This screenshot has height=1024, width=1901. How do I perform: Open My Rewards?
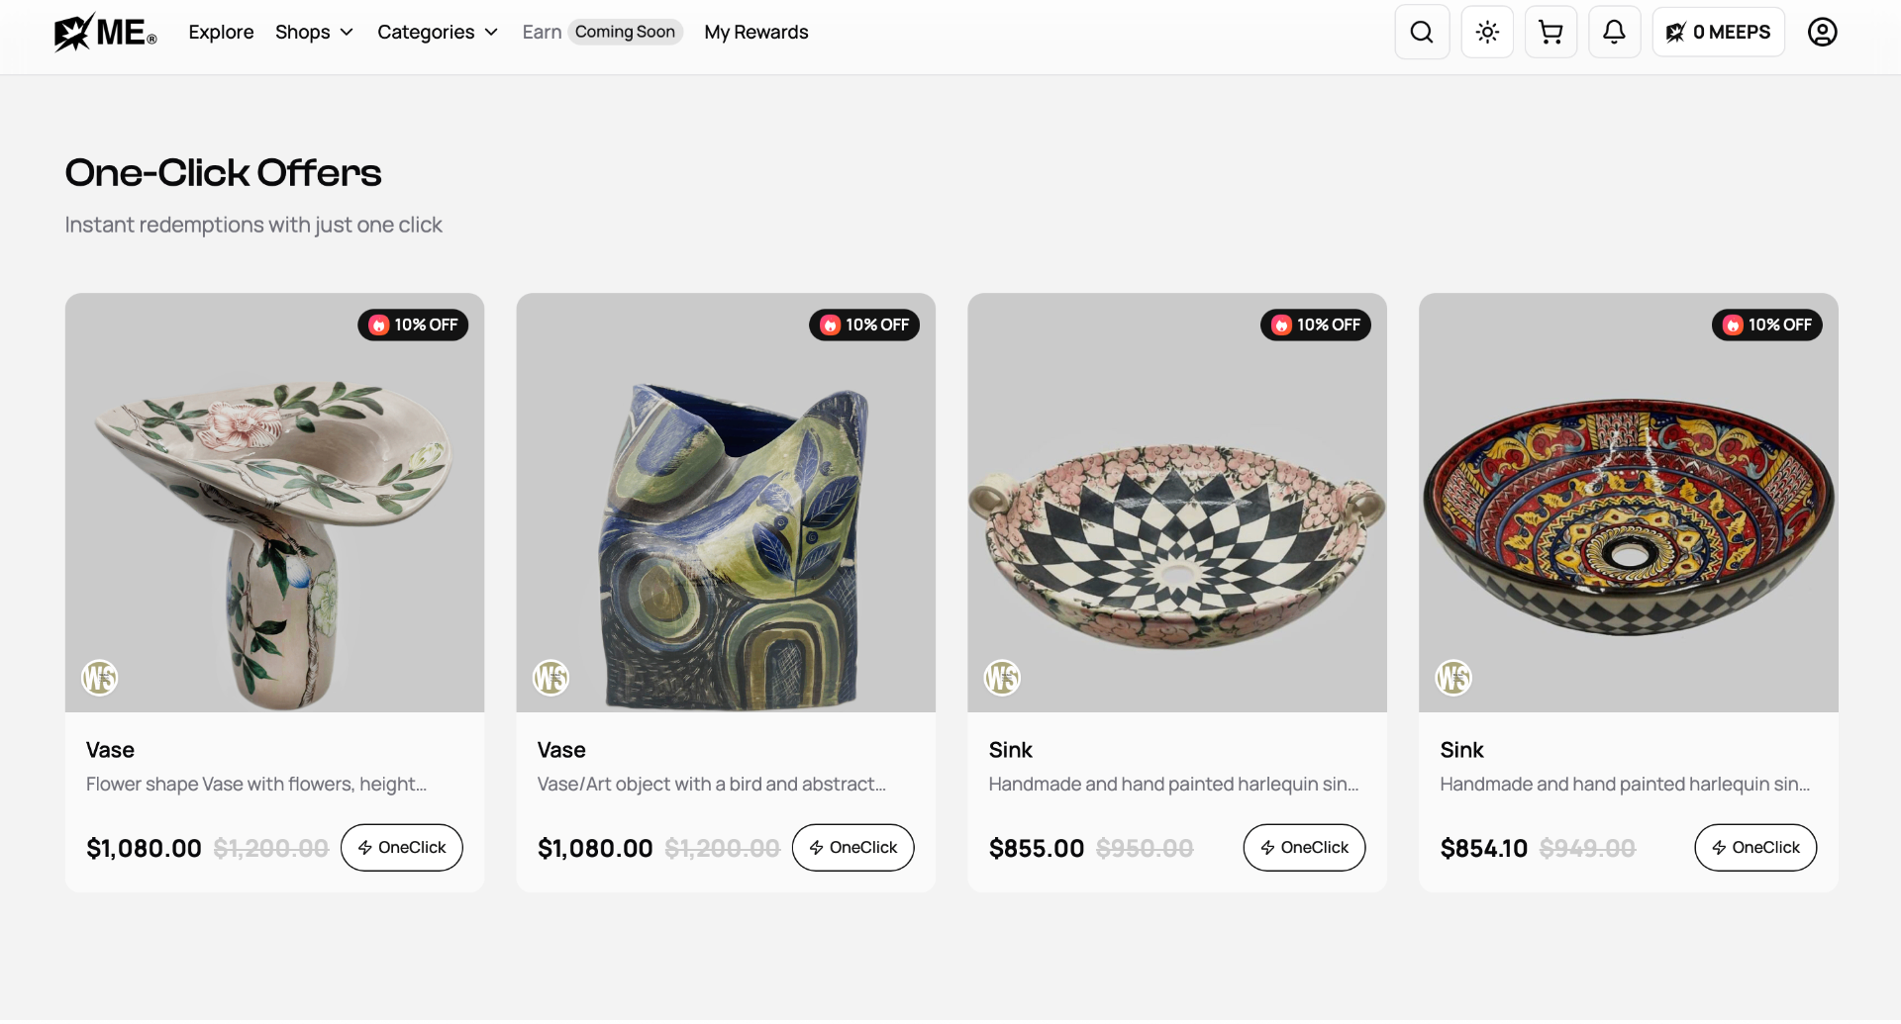[755, 32]
